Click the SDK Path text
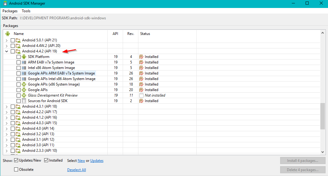The height and width of the screenshot is (176, 328). pyautogui.click(x=63, y=18)
